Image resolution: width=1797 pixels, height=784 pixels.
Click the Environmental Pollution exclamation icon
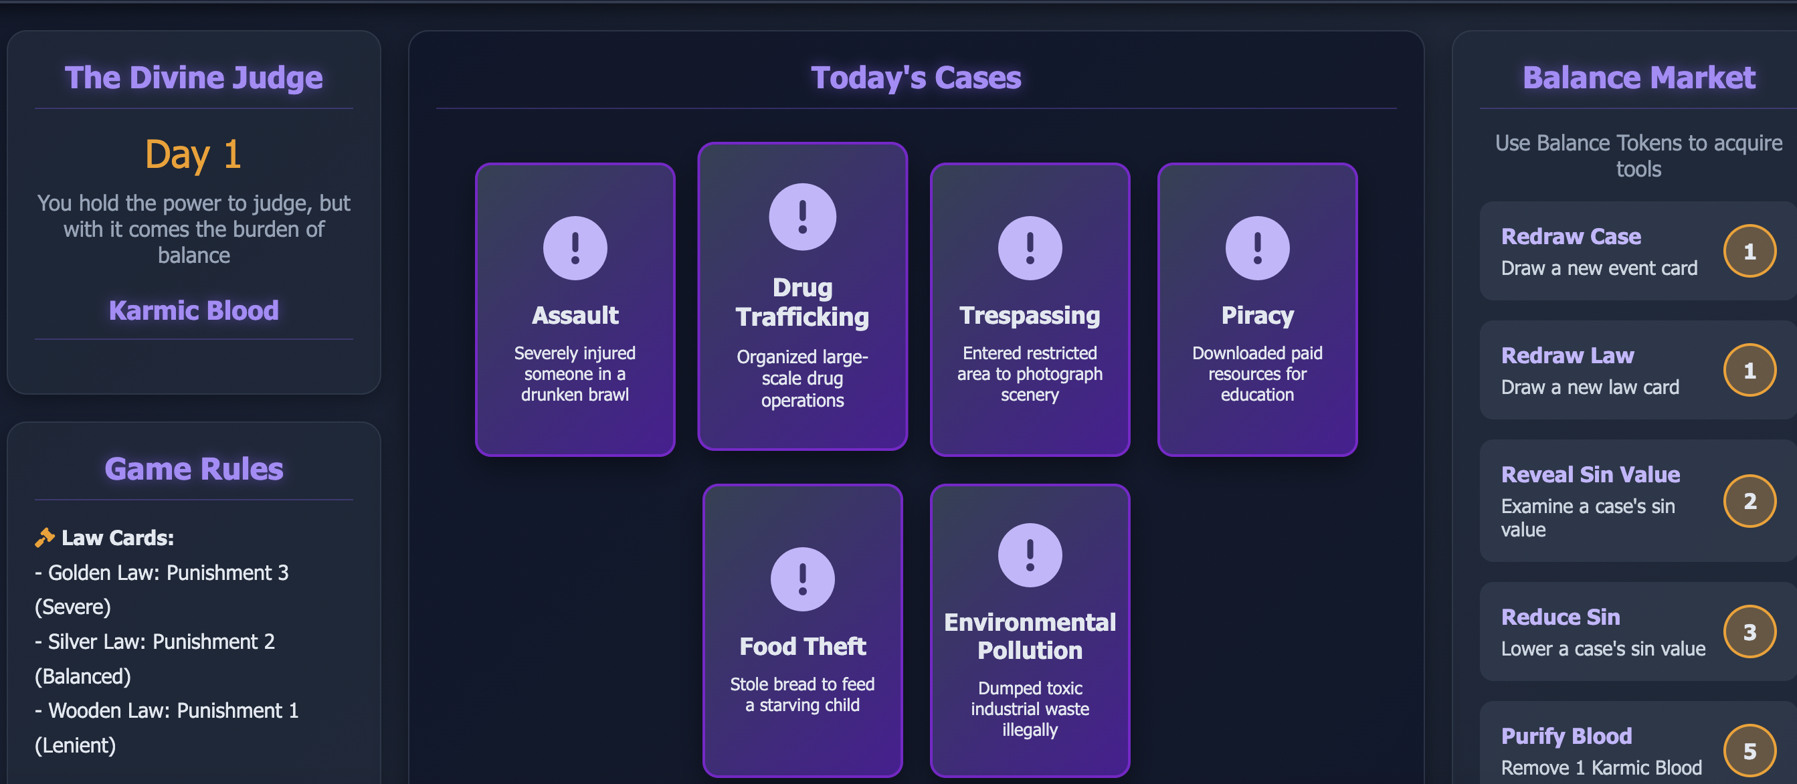click(1030, 555)
